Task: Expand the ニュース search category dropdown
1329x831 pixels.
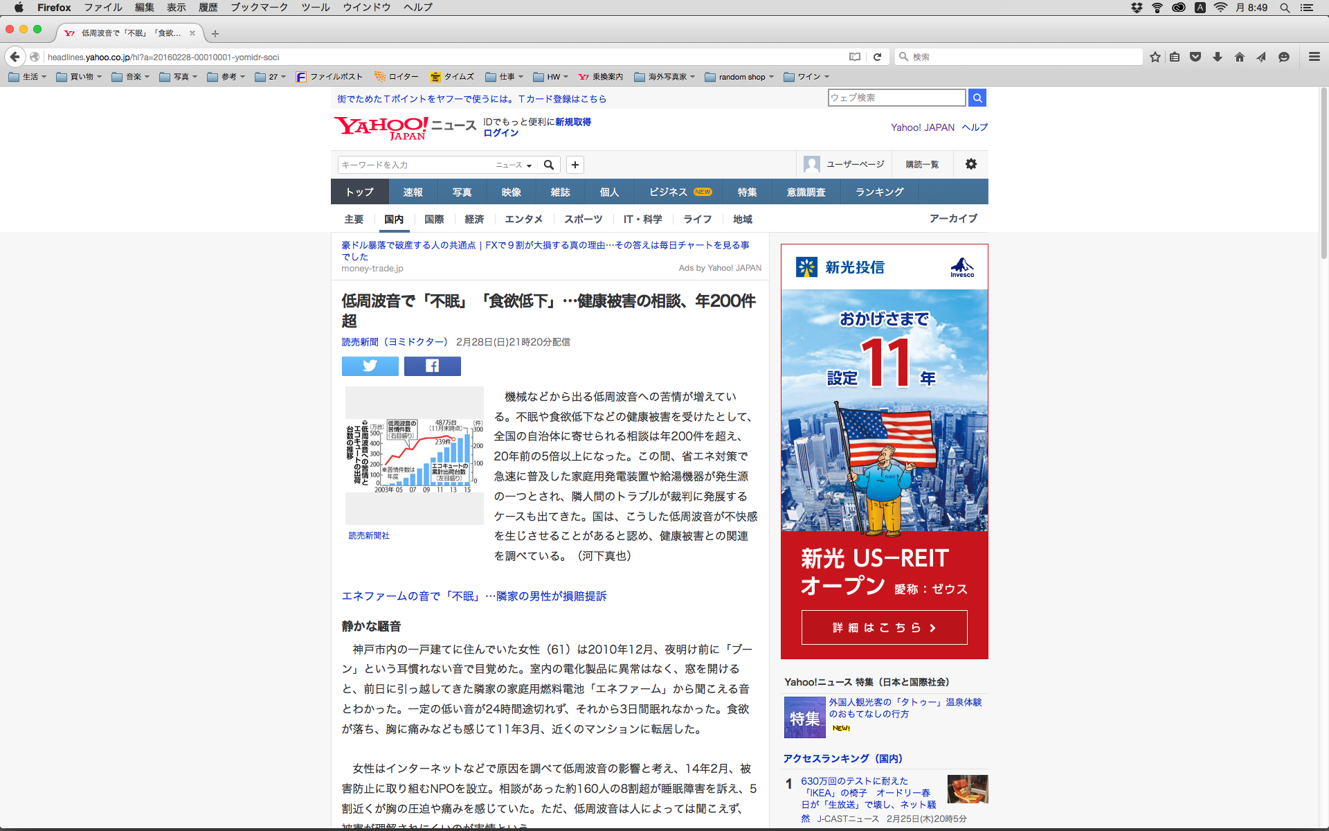Action: tap(514, 165)
